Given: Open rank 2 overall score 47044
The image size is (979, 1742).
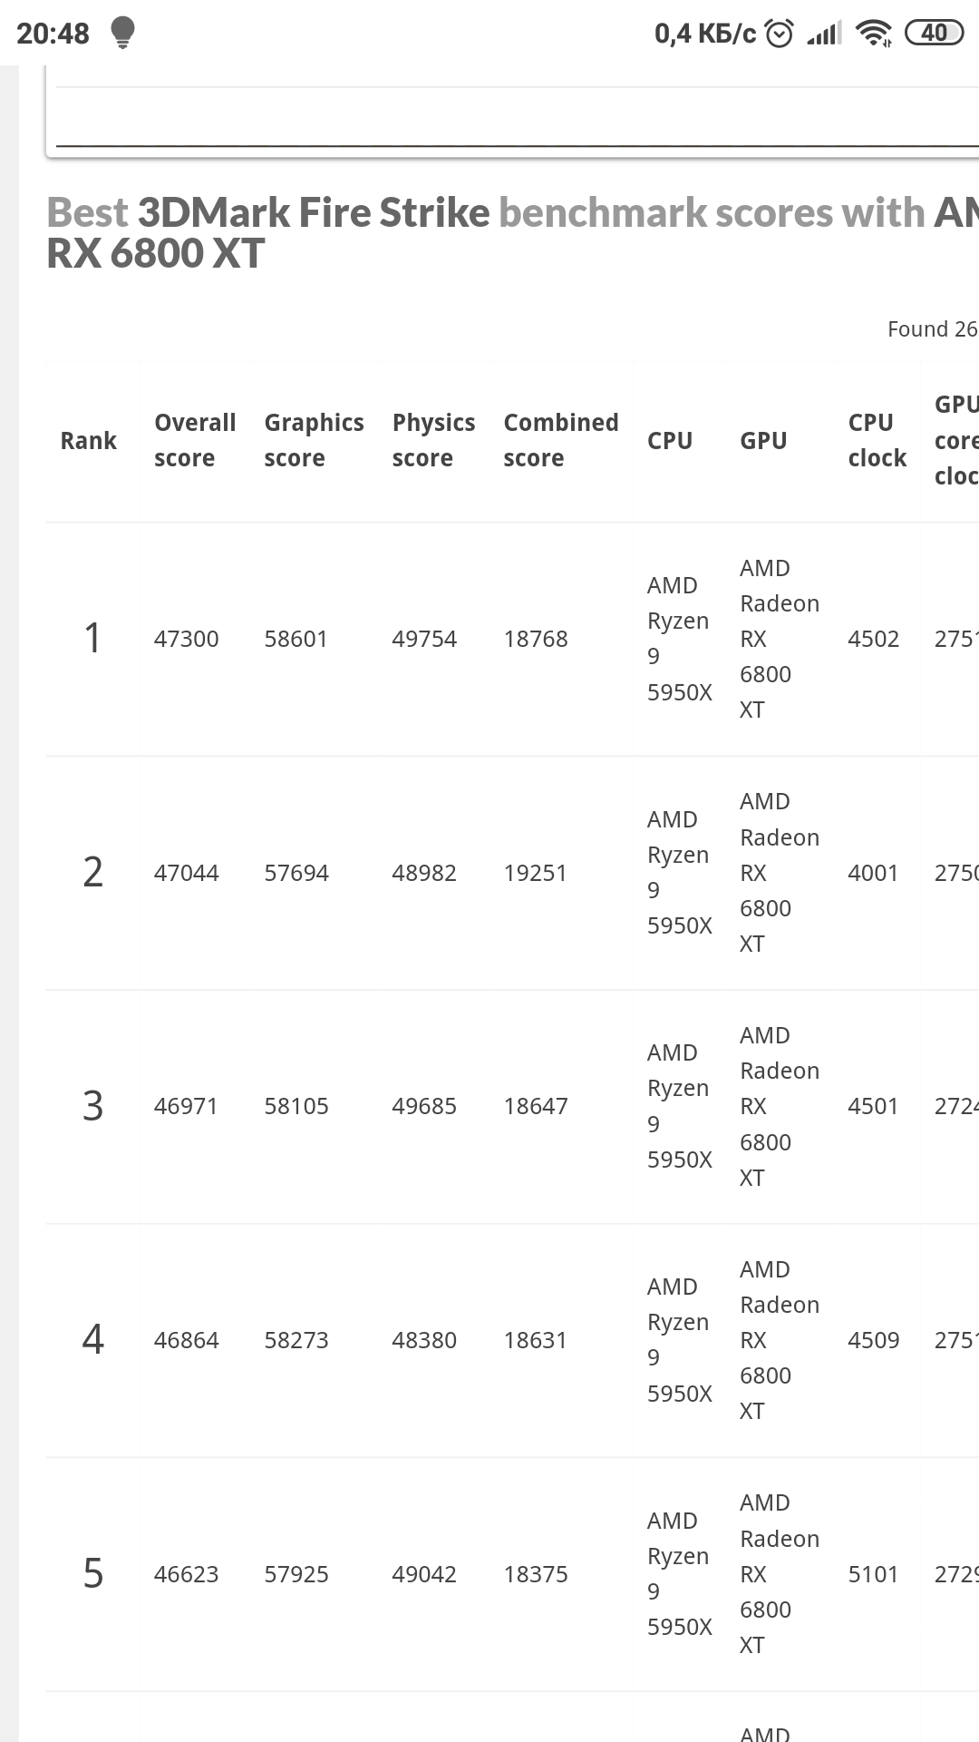Looking at the screenshot, I should point(186,873).
